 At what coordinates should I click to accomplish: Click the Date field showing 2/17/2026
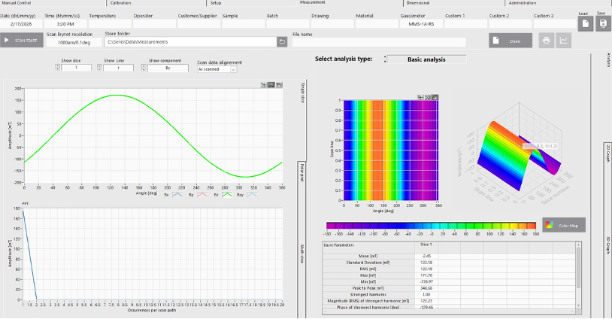tap(21, 24)
